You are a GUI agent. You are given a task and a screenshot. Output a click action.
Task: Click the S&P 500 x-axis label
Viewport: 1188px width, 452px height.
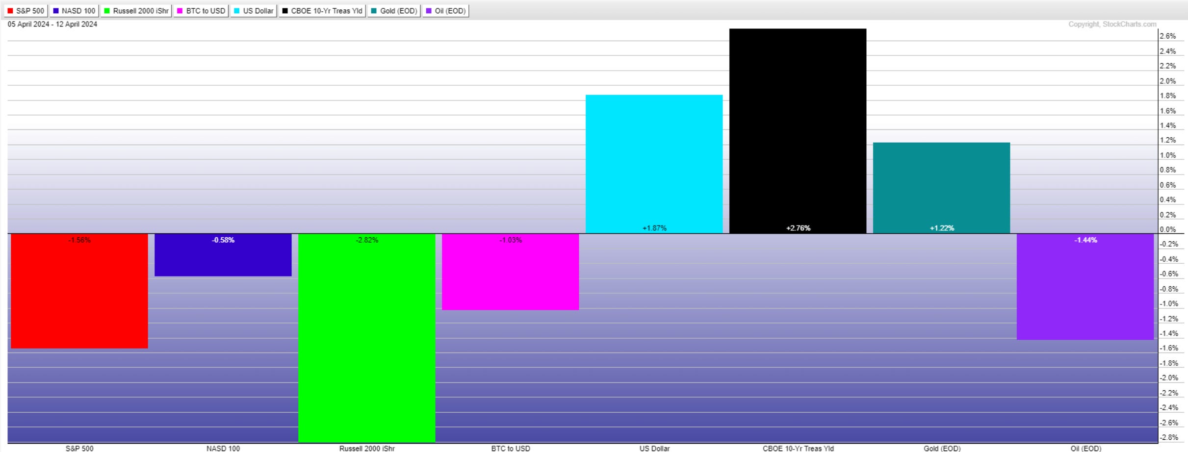pyautogui.click(x=79, y=448)
